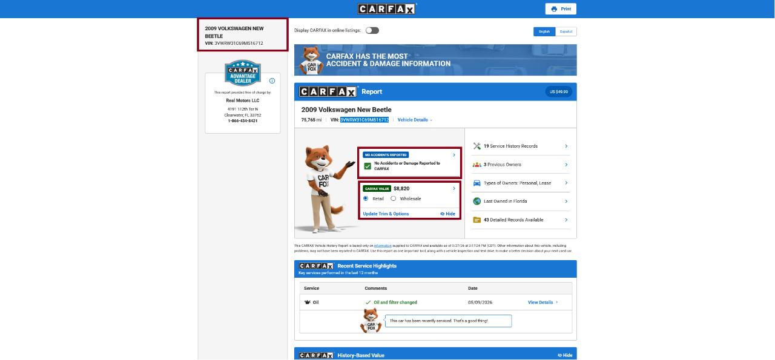The height and width of the screenshot is (360, 775).
Task: Click the 'information' link in disclaimer
Action: (x=383, y=246)
